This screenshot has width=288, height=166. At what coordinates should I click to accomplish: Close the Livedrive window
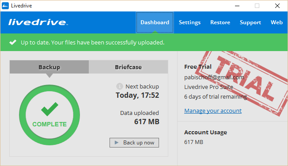[x=277, y=6]
